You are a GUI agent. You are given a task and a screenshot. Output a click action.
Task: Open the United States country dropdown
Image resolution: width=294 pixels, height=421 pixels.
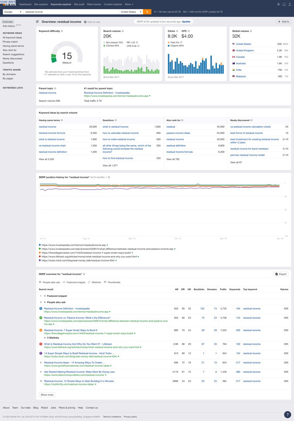(x=131, y=12)
